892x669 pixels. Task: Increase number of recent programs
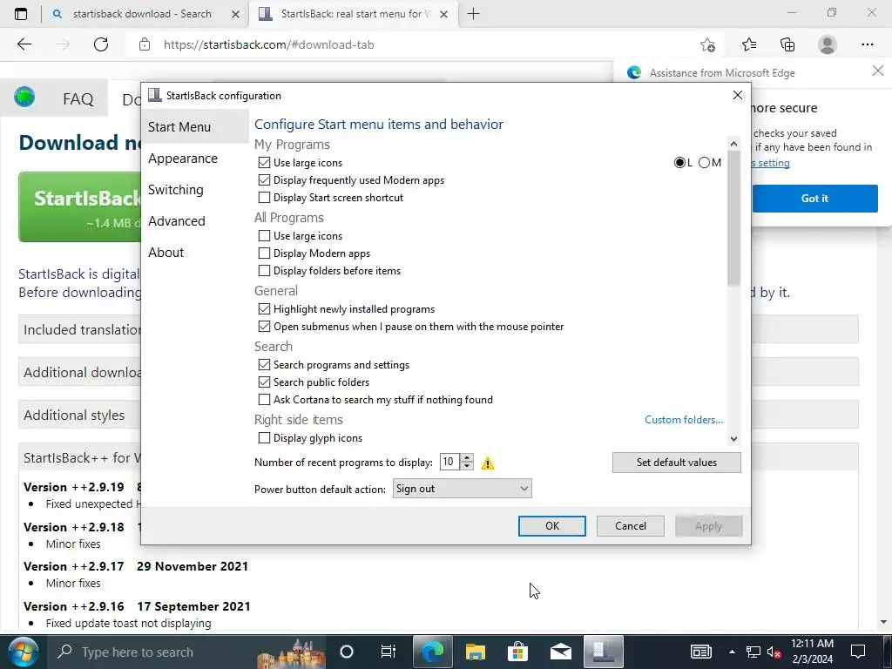[467, 458]
